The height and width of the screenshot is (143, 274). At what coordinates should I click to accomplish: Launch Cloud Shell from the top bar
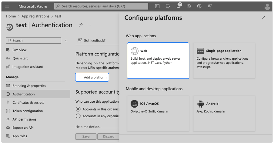[x=157, y=6]
